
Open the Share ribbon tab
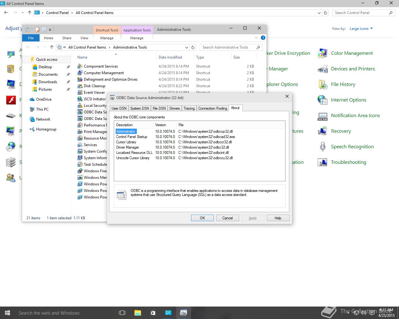pyautogui.click(x=67, y=38)
